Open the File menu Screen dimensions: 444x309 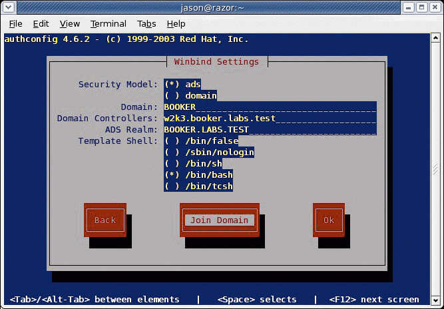point(15,24)
